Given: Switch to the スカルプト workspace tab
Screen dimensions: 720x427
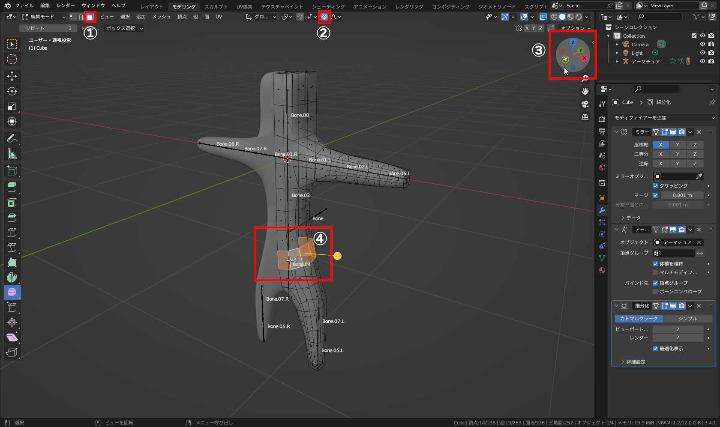Looking at the screenshot, I should (x=216, y=6).
